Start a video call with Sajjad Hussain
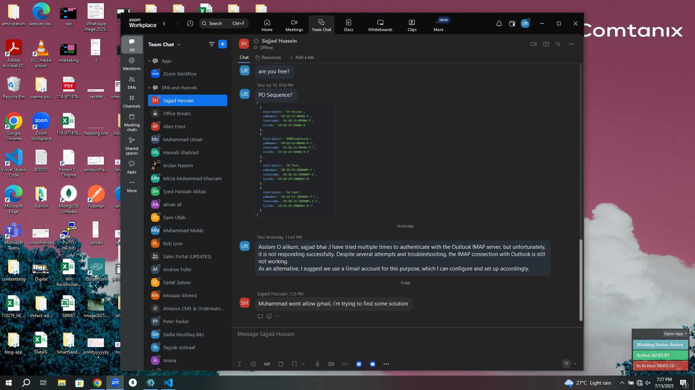This screenshot has height=390, width=695. click(x=533, y=44)
